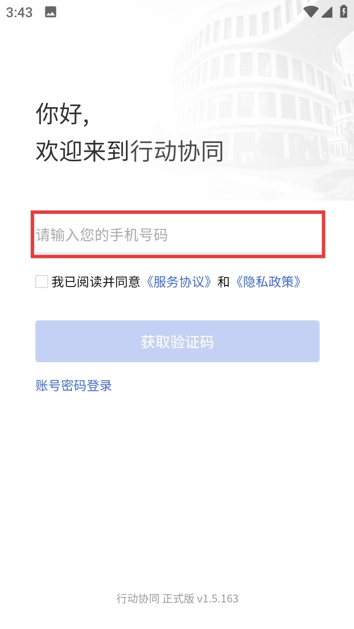Tap the image notification icon in status bar
Screen dimensions: 354x629
point(51,12)
